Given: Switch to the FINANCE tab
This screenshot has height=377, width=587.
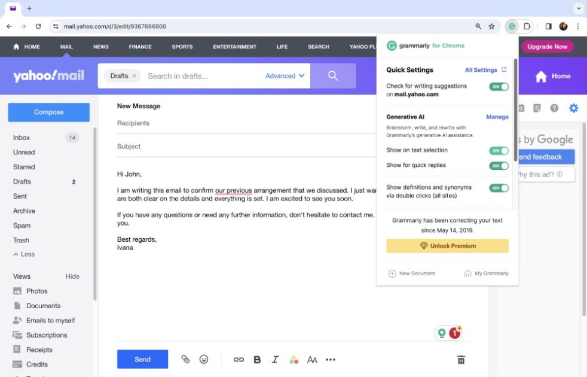Looking at the screenshot, I should 140,47.
